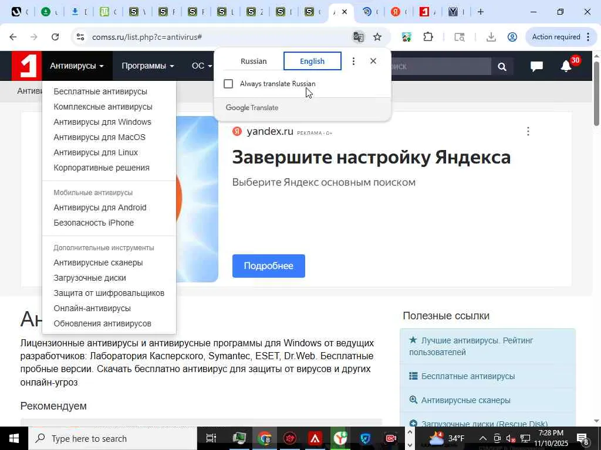Open the browser Downloads icon
This screenshot has height=450, width=601.
491,37
